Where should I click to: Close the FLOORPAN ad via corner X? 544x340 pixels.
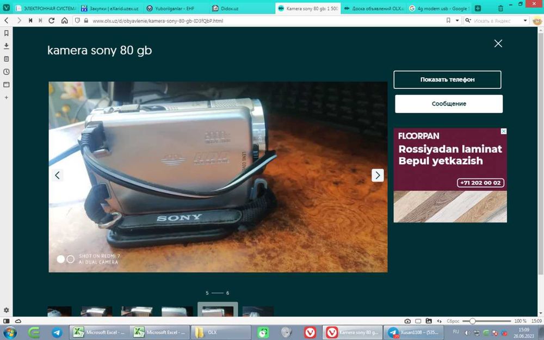tap(504, 131)
